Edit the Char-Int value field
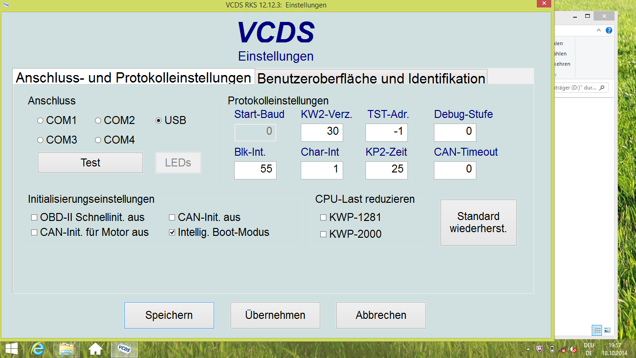 click(322, 170)
